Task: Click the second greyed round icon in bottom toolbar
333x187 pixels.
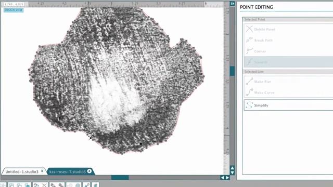Action: (x=78, y=185)
